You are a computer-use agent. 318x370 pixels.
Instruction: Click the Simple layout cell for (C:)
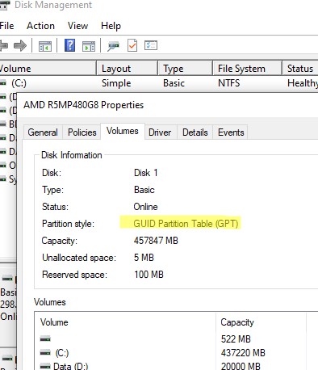116,83
